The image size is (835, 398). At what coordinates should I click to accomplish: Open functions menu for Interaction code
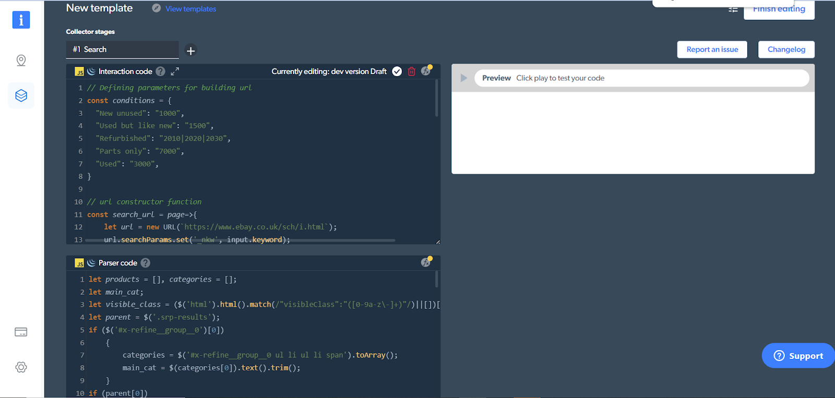[x=426, y=70]
